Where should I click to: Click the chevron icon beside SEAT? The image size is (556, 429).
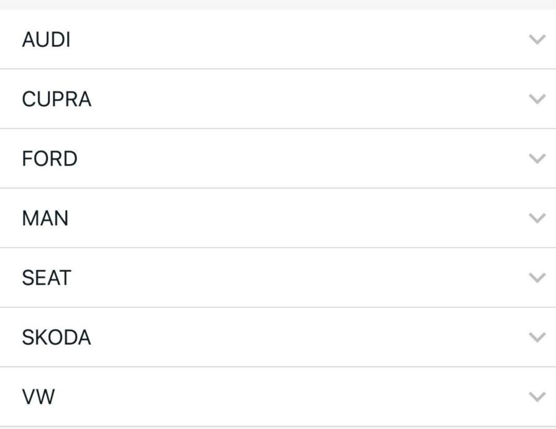(536, 277)
